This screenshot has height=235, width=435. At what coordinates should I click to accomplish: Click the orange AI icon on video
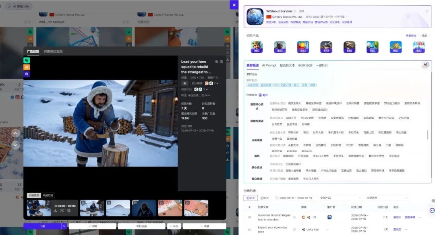tap(26, 67)
